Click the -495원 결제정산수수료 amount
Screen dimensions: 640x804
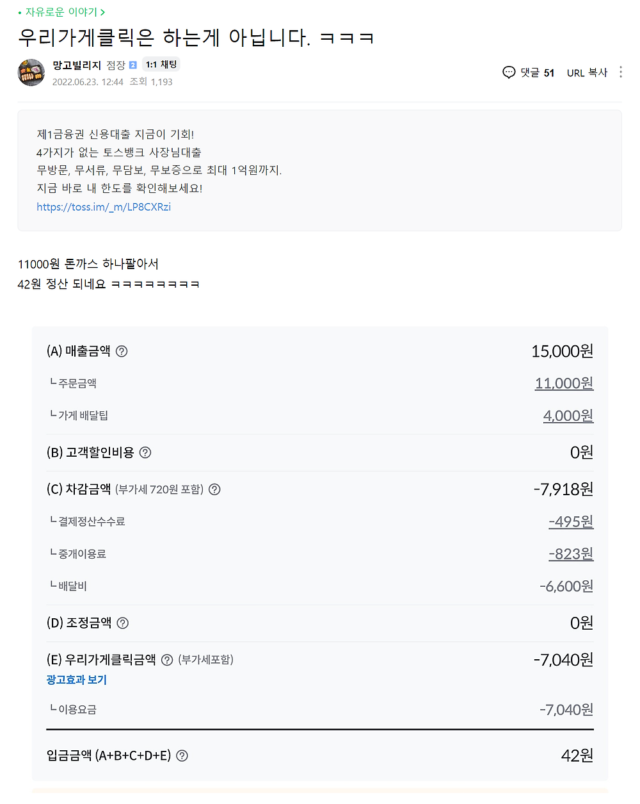tap(571, 521)
